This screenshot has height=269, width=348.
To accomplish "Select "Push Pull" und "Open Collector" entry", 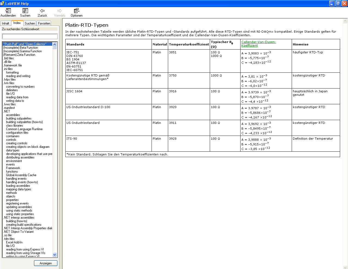I will tap(27, 44).
